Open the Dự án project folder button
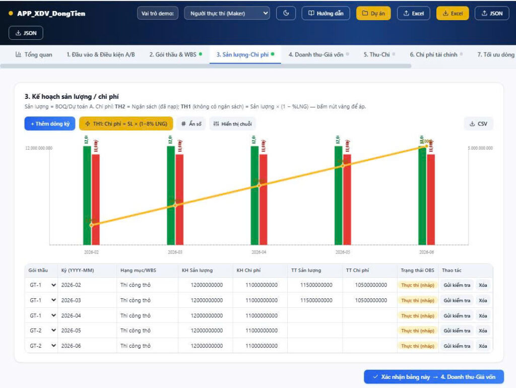Screen dimensions: 516x388 [x=373, y=13]
